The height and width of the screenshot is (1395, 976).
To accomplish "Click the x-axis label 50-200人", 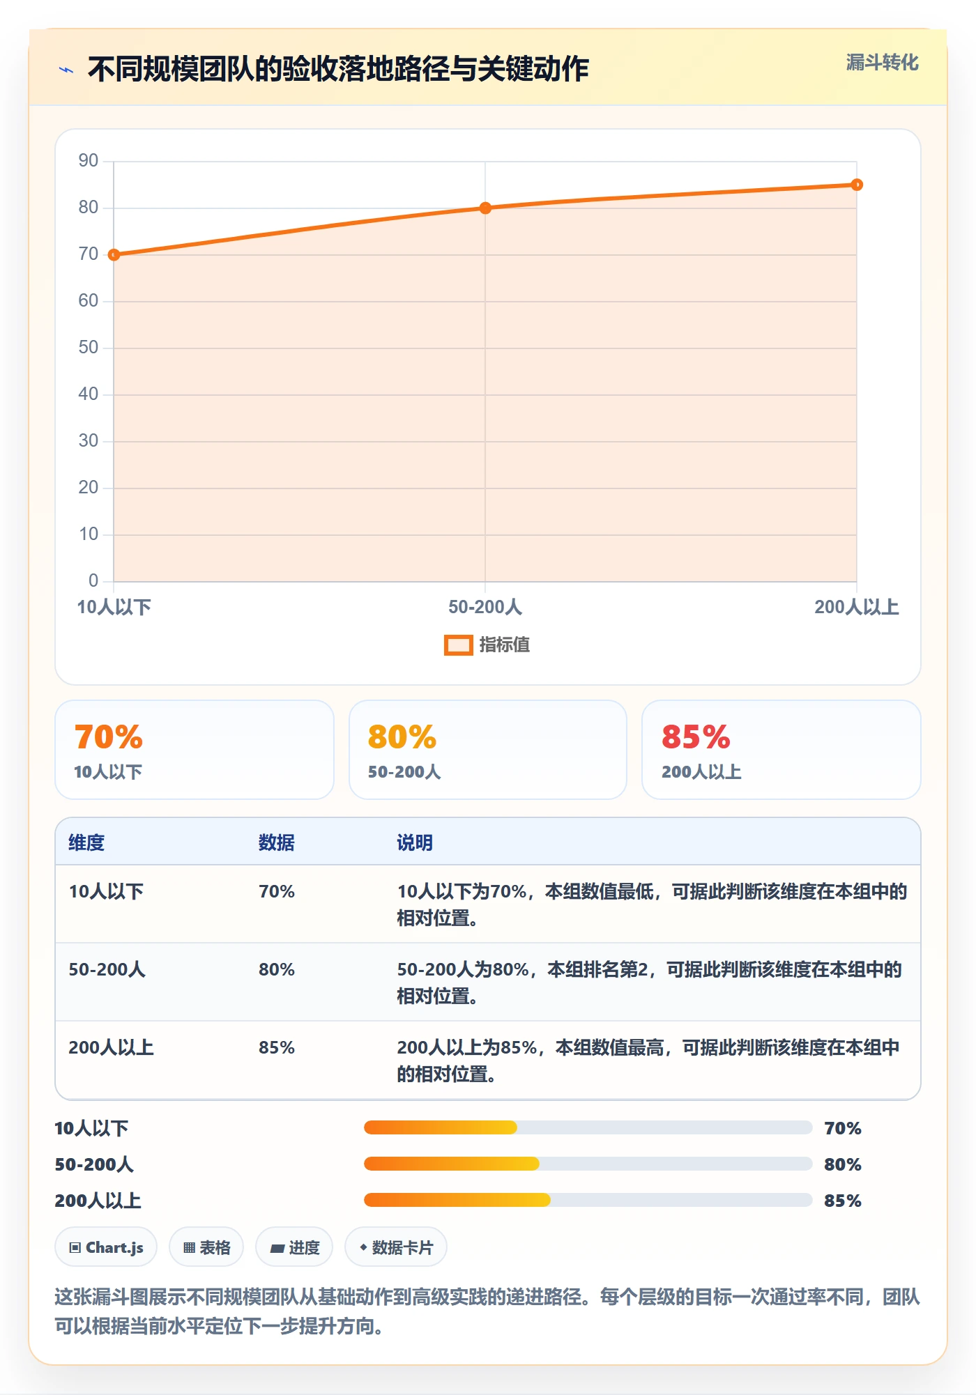I will [485, 607].
